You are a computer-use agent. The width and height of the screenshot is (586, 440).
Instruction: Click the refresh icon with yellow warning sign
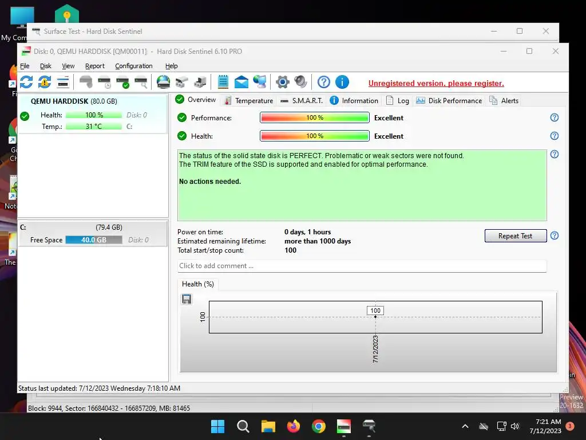[x=45, y=82]
